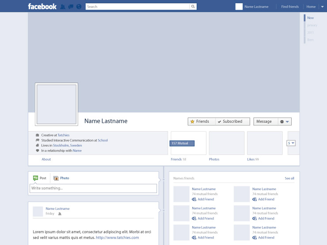Jump to Born on the timeline

click(310, 40)
